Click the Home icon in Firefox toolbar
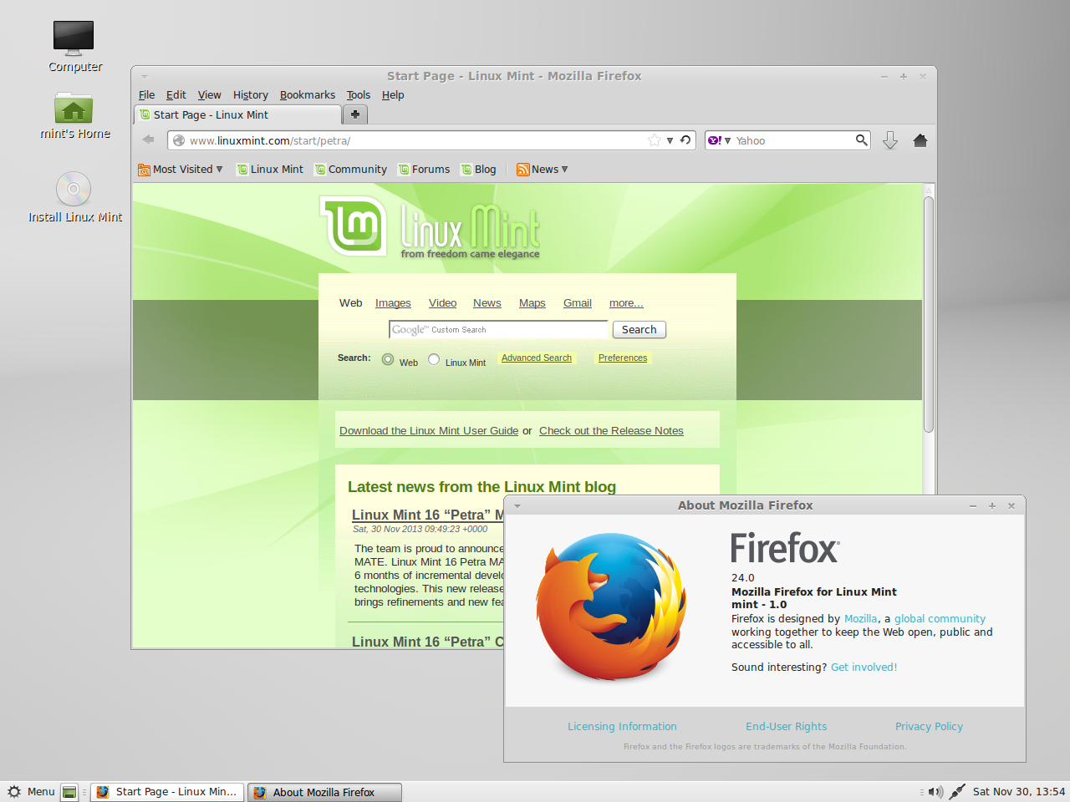Viewport: 1070px width, 802px height. tap(920, 140)
